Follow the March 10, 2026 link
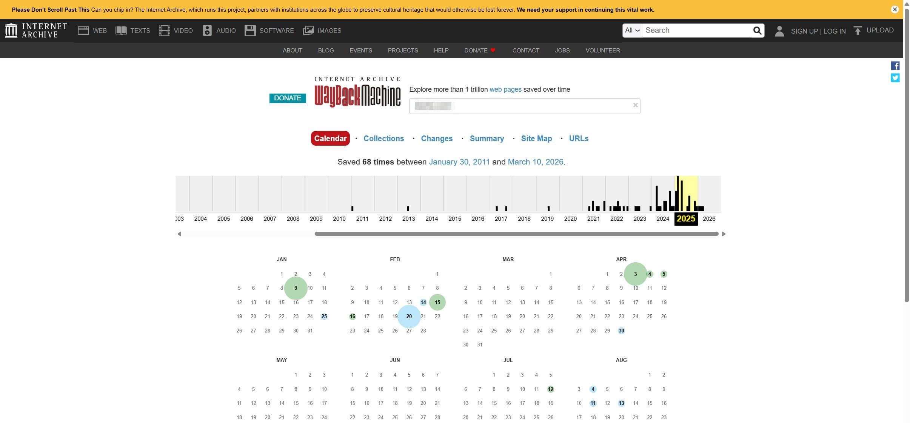910x423 pixels. [535, 162]
